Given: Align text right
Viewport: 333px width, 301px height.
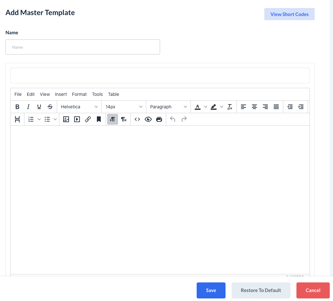Looking at the screenshot, I should [265, 107].
